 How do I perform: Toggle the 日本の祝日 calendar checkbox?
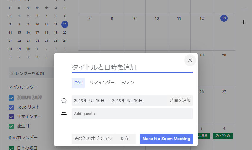tap(11, 148)
